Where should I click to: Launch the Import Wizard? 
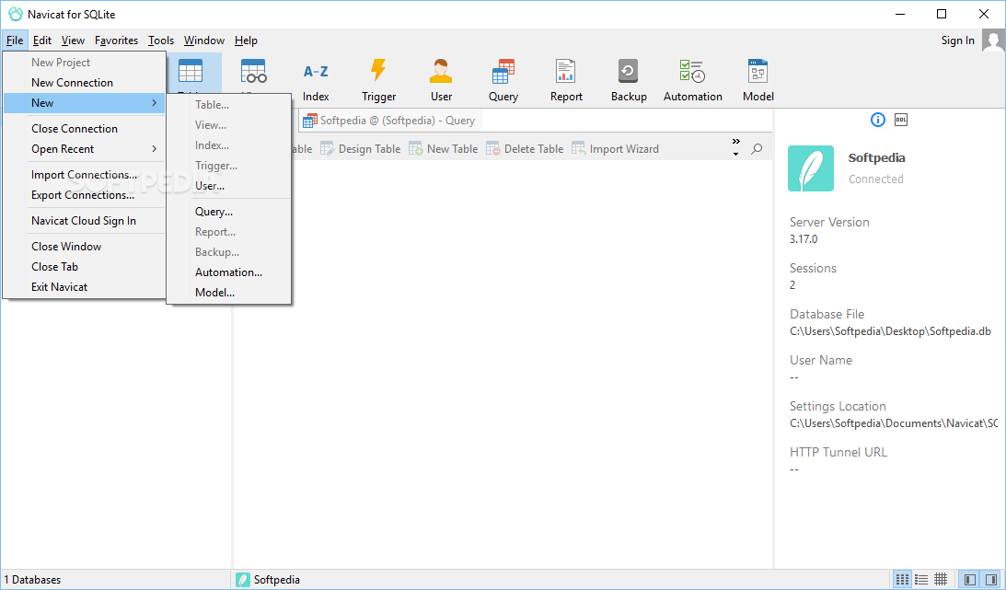615,149
